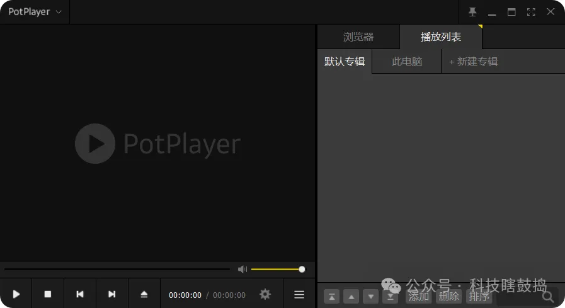The width and height of the screenshot is (565, 308).
Task: Click the elapsed time 00:00:00 display
Action: point(185,295)
